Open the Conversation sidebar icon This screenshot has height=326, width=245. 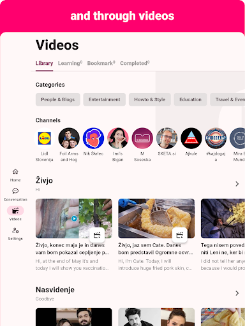15,191
